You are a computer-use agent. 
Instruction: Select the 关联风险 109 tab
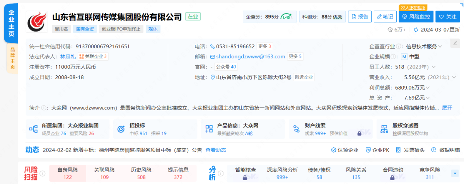pos(104,173)
